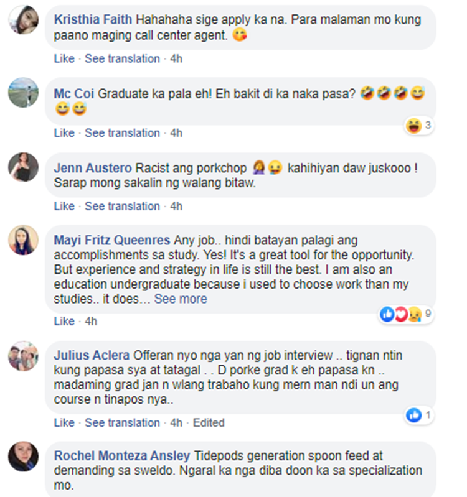This screenshot has height=497, width=467.
Task: Click Julius Aclera's profile picture
Action: (23, 356)
